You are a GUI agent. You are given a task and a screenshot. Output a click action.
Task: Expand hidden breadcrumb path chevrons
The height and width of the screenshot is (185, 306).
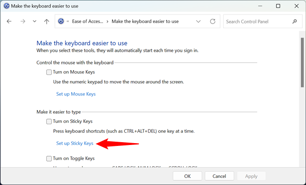[x=68, y=21]
